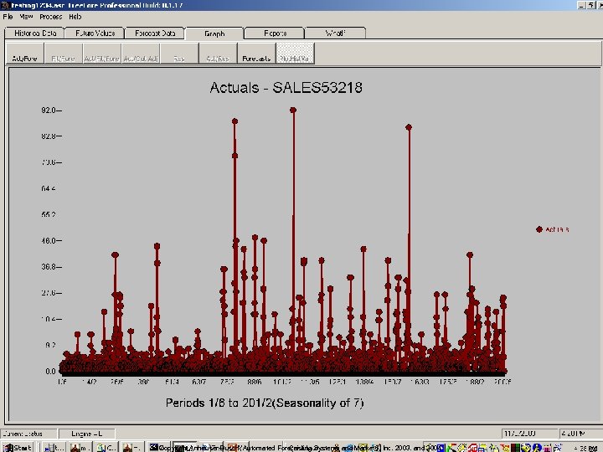The width and height of the screenshot is (603, 452).
Task: Open the Help menu
Action: pos(75,17)
